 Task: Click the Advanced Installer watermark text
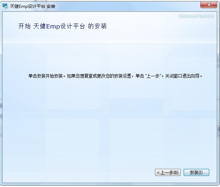pos(196,16)
